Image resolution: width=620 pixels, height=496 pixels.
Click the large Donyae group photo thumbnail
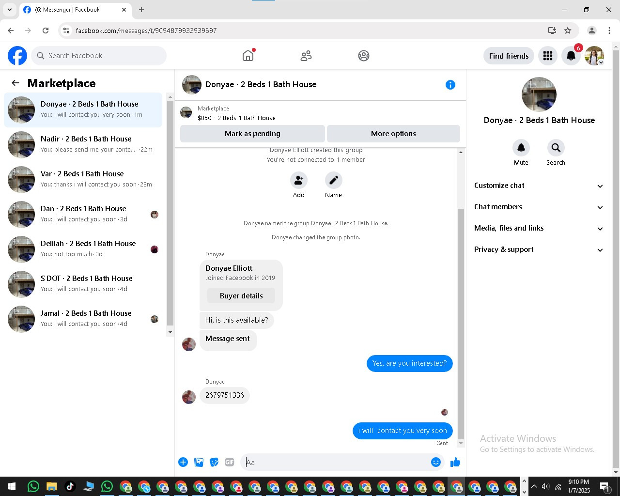coord(539,94)
